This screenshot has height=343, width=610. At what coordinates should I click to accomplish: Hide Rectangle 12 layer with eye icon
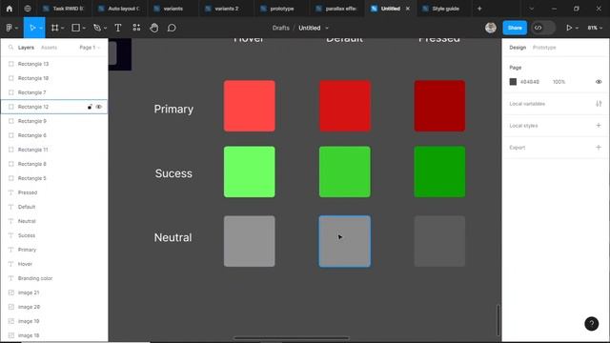point(99,107)
